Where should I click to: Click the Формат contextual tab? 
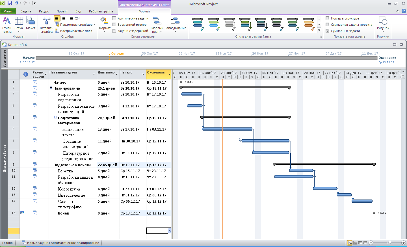[144, 11]
